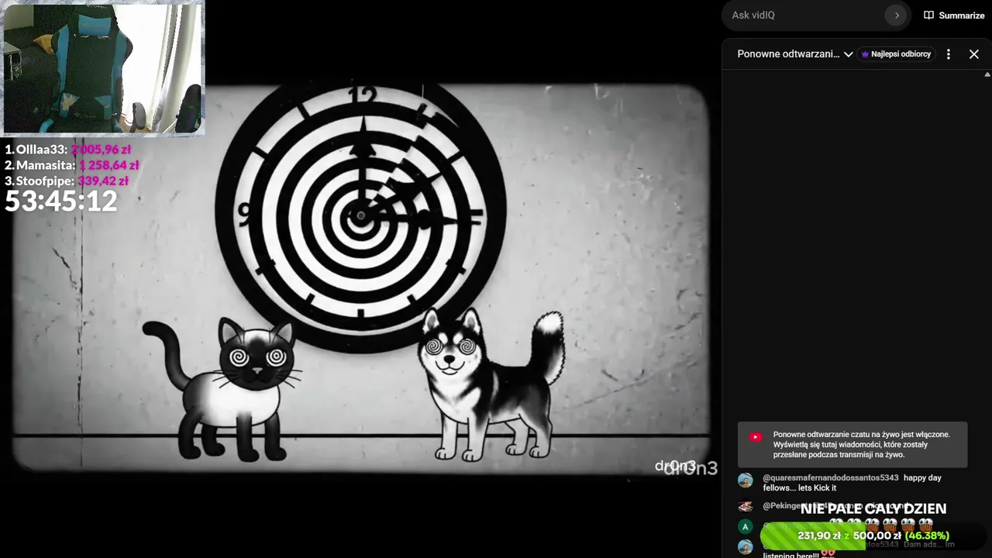Click top donor entry '1.Olllaa33'
This screenshot has height=558, width=992.
(68, 150)
